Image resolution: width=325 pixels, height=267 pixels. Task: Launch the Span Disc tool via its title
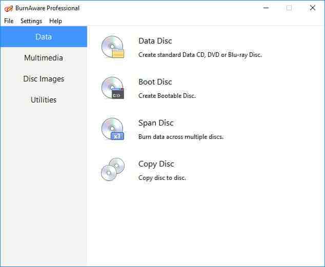tap(156, 123)
